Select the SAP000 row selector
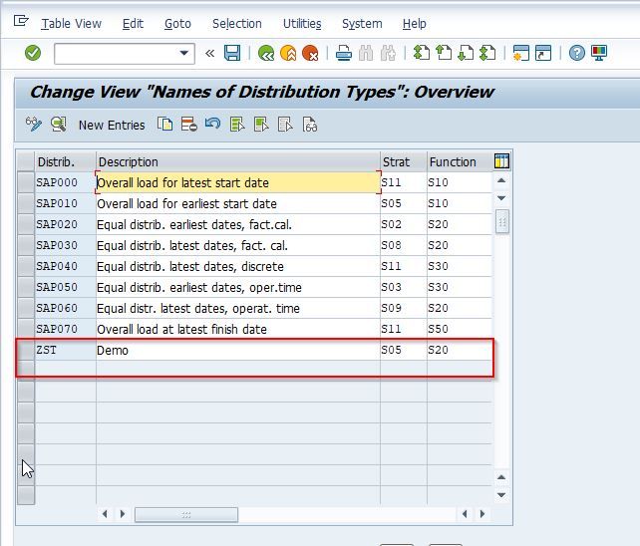 (x=26, y=182)
